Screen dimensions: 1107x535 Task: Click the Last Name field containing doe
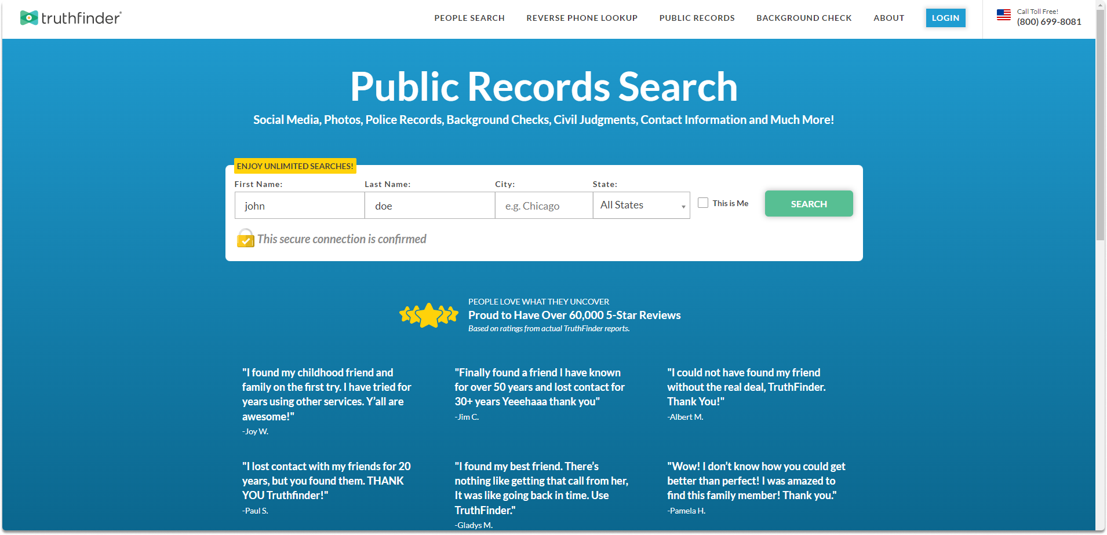(x=430, y=206)
